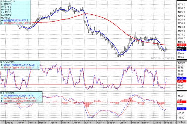Click the blue 43.29 stochastic axis tag

click(x=182, y=78)
